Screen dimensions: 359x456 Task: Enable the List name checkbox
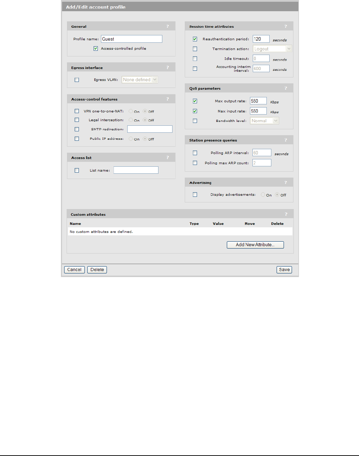(x=77, y=171)
